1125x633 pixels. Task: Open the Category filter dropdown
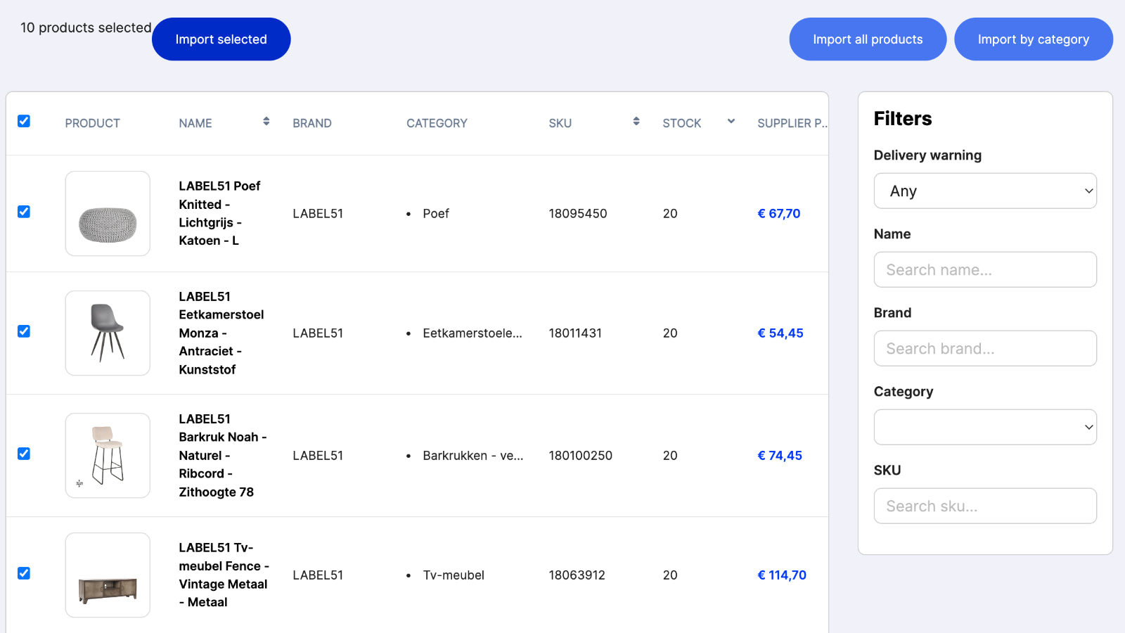tap(985, 427)
